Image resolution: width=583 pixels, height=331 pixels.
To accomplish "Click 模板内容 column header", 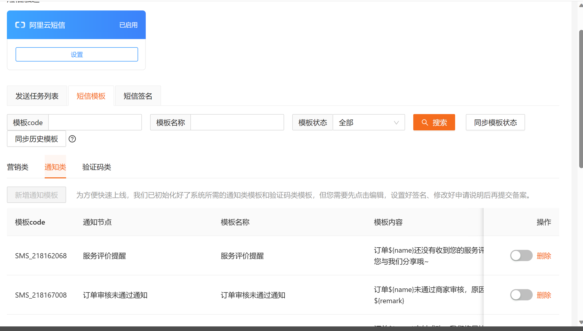I will pos(388,222).
